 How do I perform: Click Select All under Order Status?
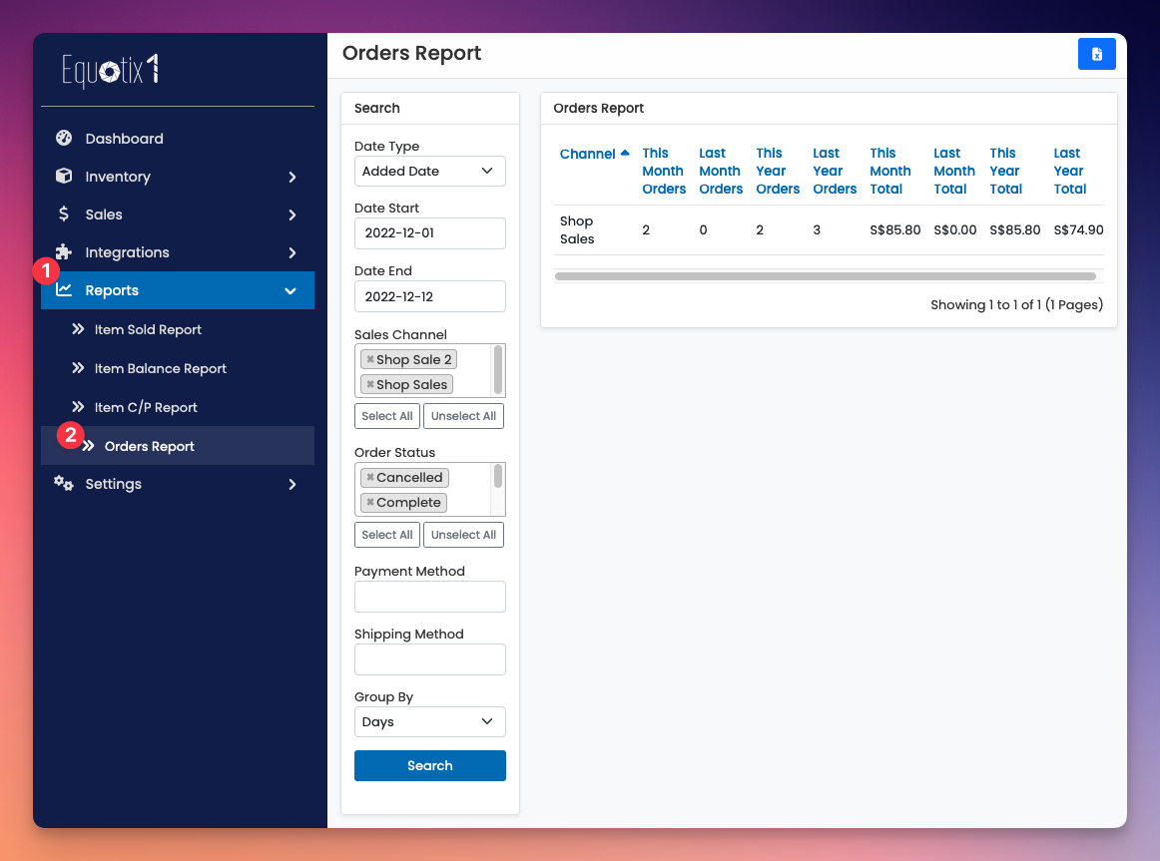[x=387, y=535]
